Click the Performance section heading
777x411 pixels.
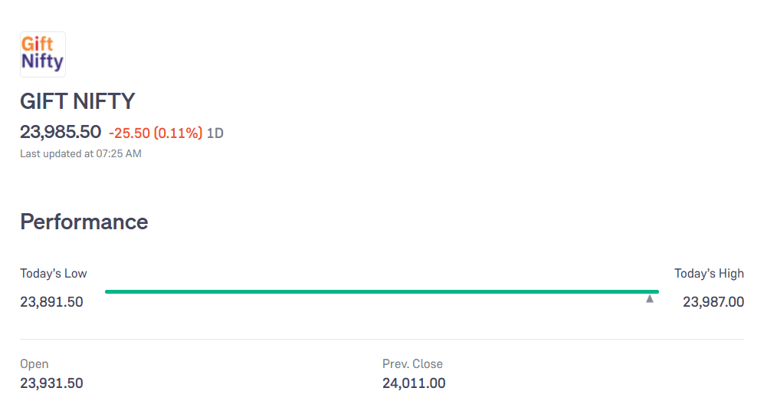pos(84,222)
